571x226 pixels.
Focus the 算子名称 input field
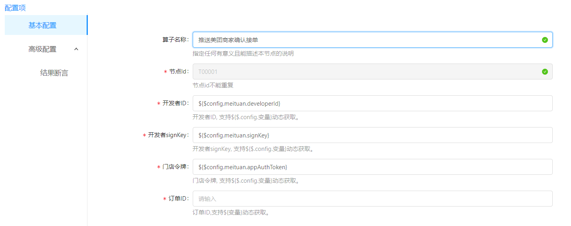(366, 40)
